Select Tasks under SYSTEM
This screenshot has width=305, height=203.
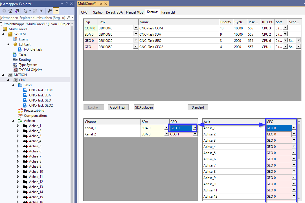23,54
